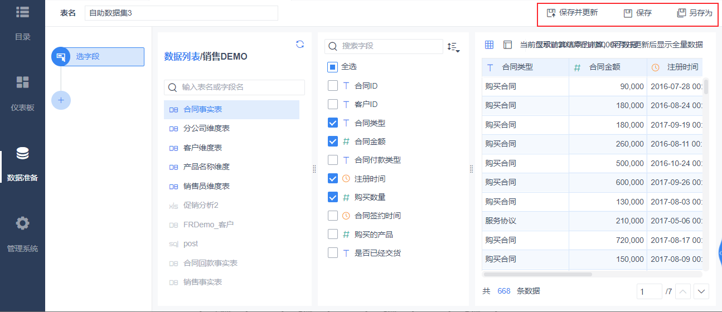Viewport: 722px width, 312px height.
Task: Check the 合同ID field checkbox
Action: (x=333, y=86)
